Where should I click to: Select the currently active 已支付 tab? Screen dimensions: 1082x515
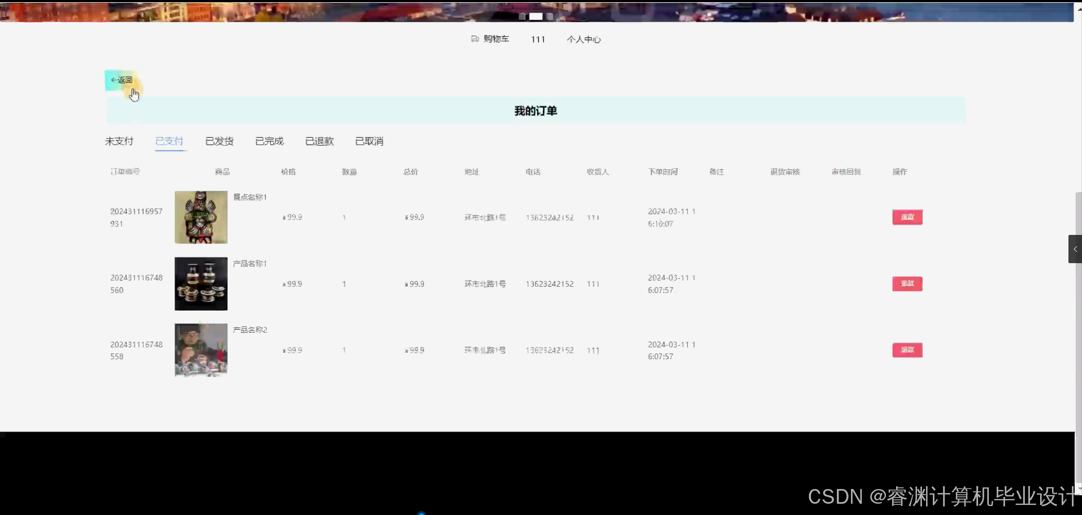(x=169, y=141)
